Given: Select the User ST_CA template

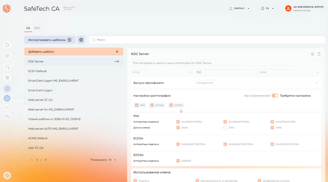Looking at the screenshot, I should click(74, 148).
